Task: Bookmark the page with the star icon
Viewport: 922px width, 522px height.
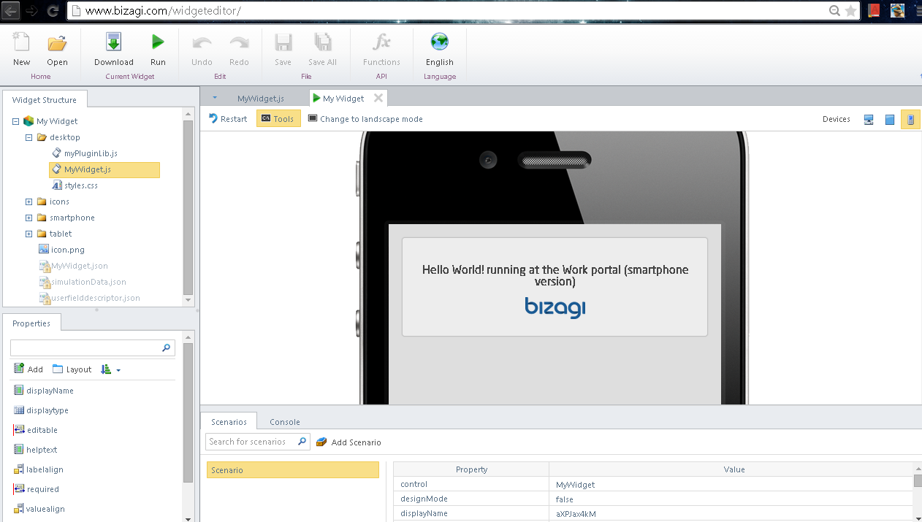Action: [850, 11]
